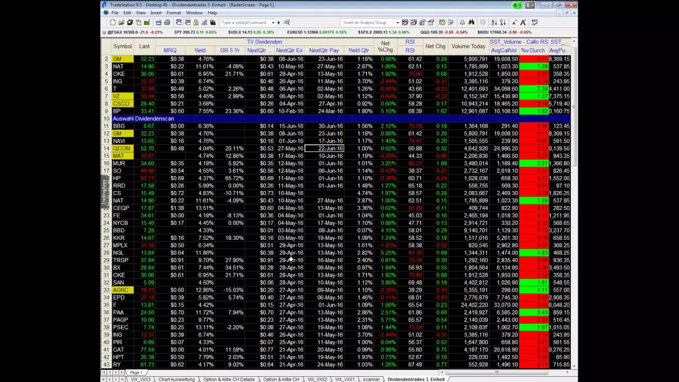Click the MRQ column header
The height and width of the screenshot is (382, 679).
click(170, 50)
